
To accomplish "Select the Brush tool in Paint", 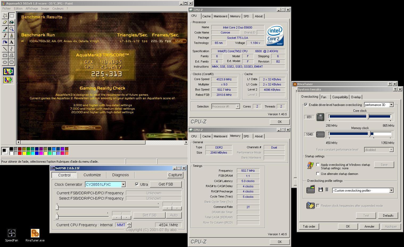I will (x=12, y=36).
